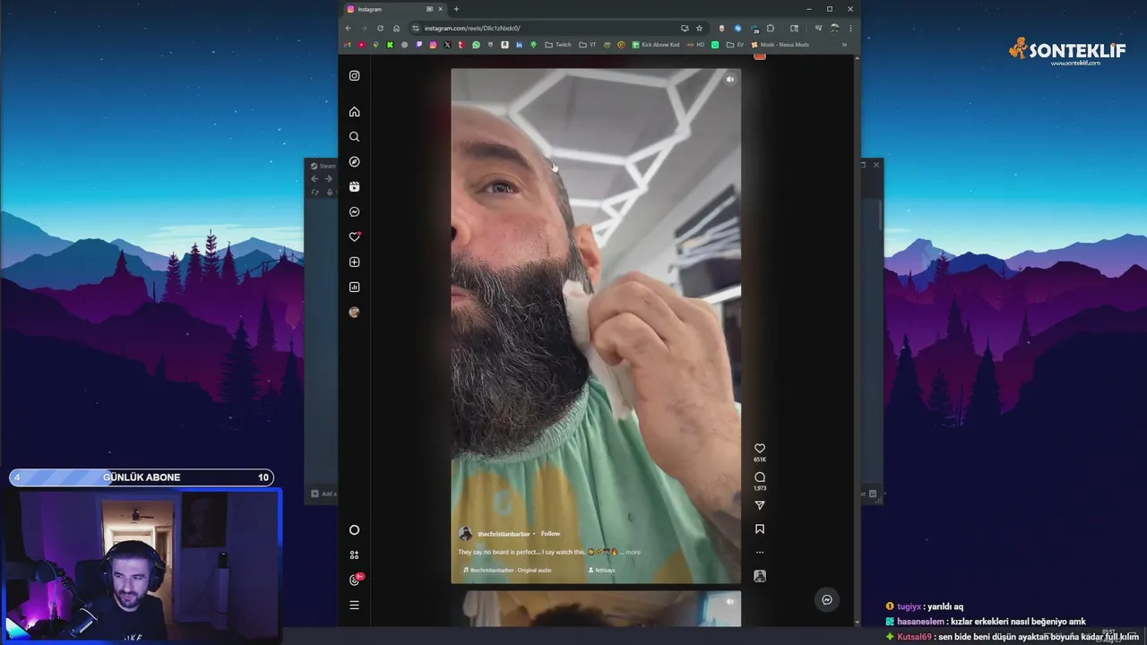Open the YT bookmarks folder
The width and height of the screenshot is (1147, 645).
coord(588,45)
